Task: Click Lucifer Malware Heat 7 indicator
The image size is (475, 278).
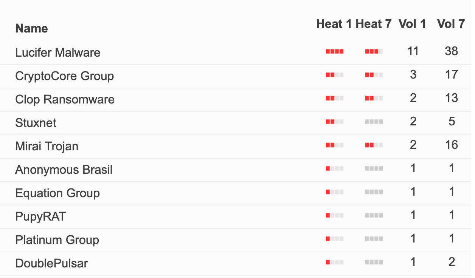Action: pyautogui.click(x=374, y=52)
